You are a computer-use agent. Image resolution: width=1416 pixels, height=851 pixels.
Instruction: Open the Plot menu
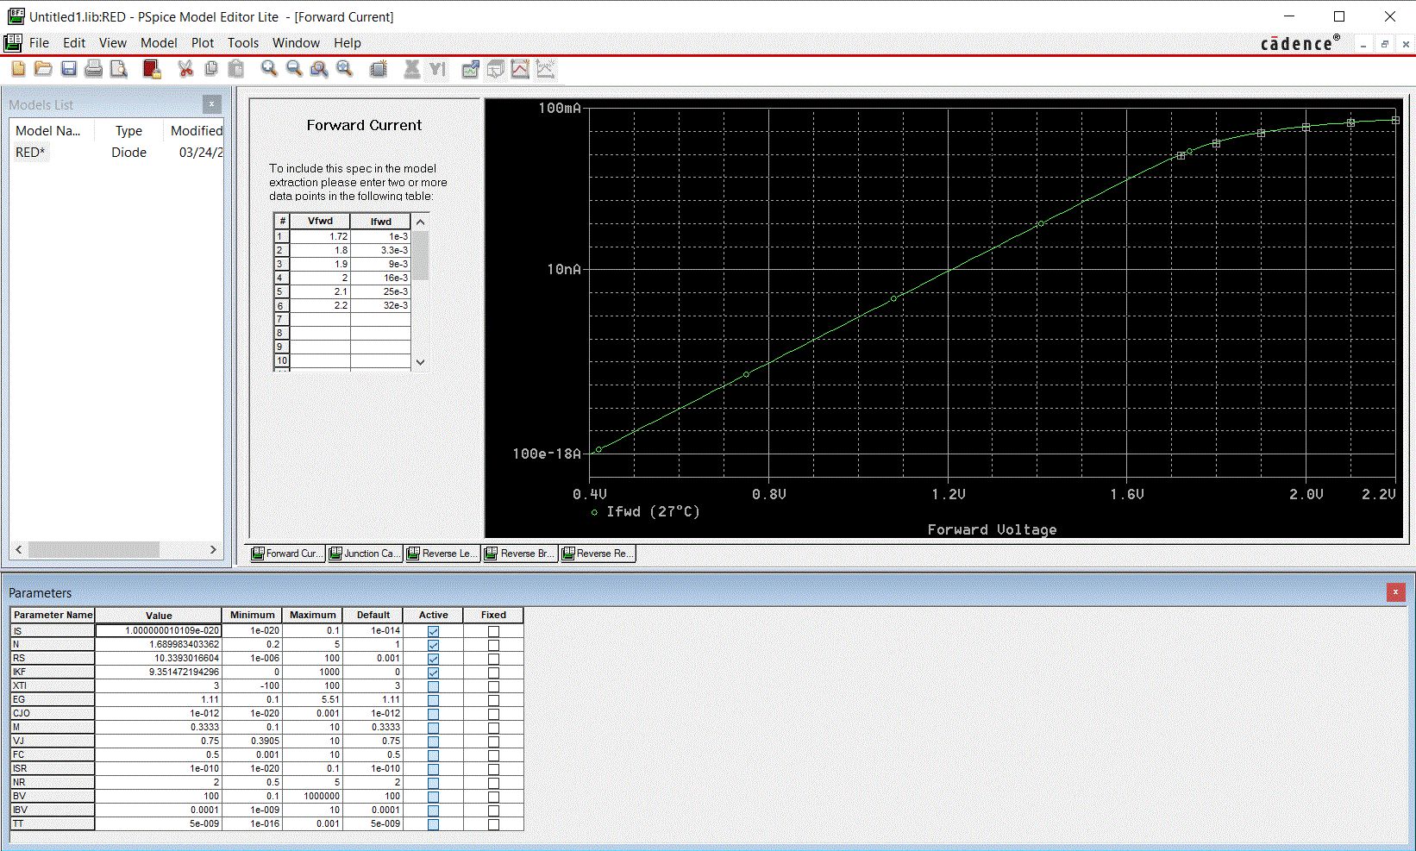tap(203, 43)
